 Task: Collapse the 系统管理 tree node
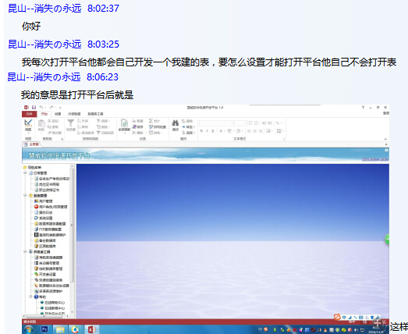25,195
